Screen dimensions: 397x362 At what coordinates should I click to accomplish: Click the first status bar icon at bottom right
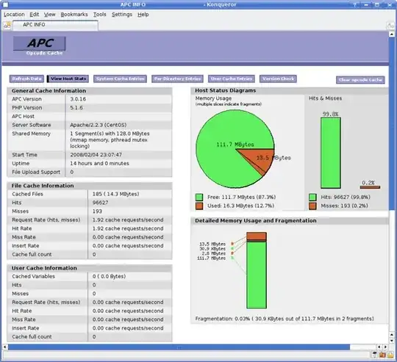[375, 355]
